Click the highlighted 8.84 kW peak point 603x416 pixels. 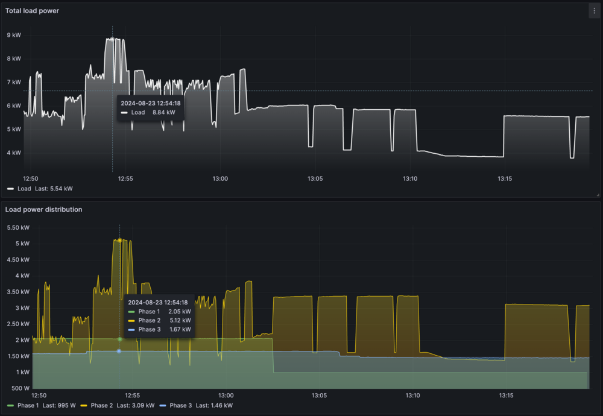(x=112, y=39)
